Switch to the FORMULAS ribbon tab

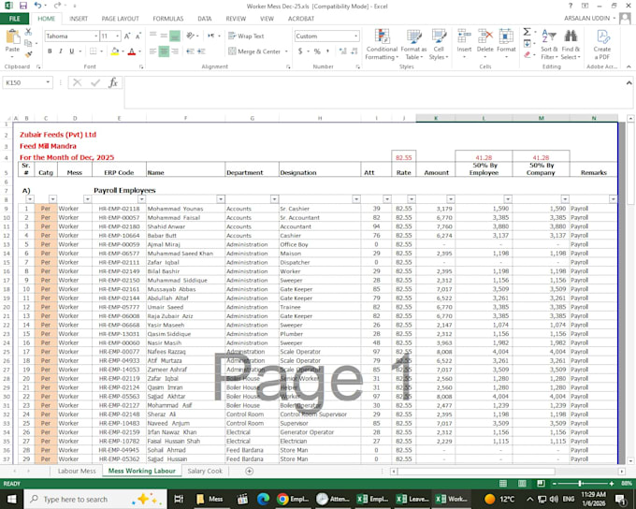click(168, 19)
